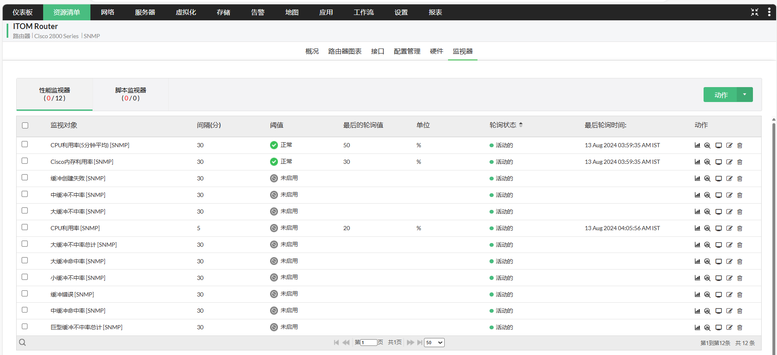Check the 大缓冲不中率 row checkbox

(x=25, y=211)
